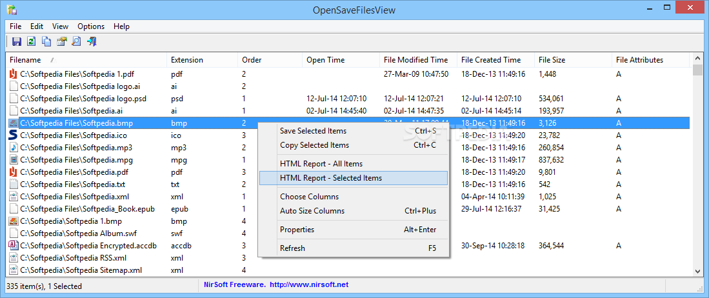Image resolution: width=709 pixels, height=298 pixels.
Task: Click modified time 27-Mar-09 10:47:50
Action: pyautogui.click(x=416, y=74)
